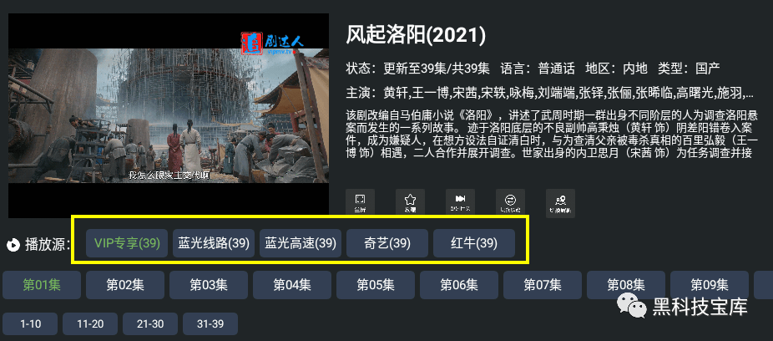Click the video preview player
773x341 pixels.
(169, 115)
